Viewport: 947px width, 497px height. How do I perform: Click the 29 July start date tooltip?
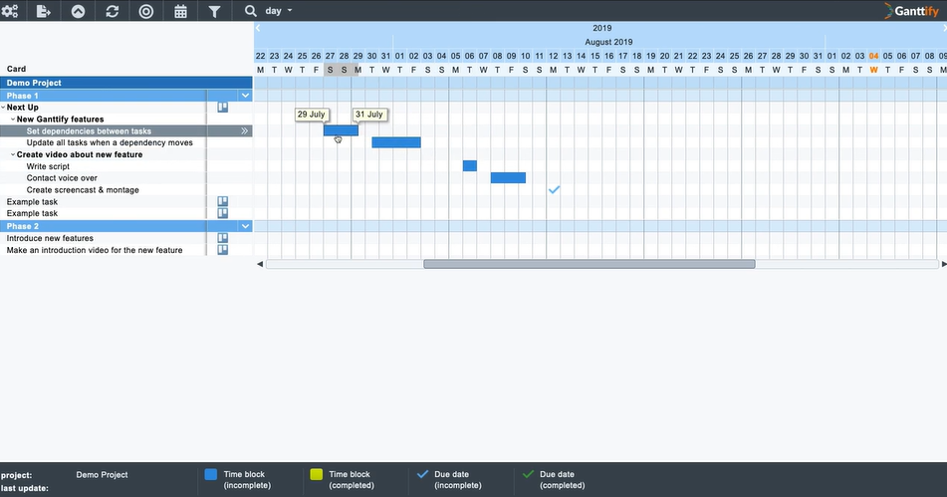311,115
